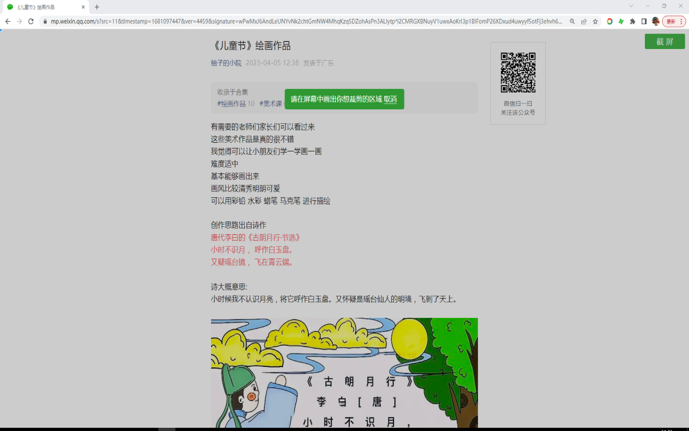689x431 pixels.
Task: Click the back navigation arrow
Action: [8, 22]
